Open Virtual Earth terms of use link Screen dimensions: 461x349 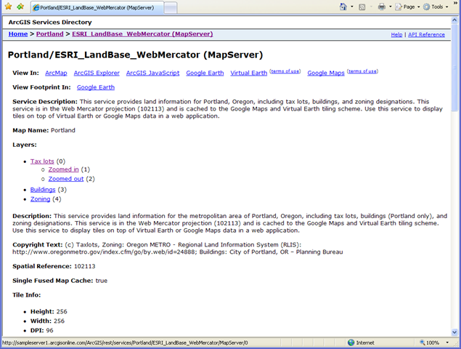(x=285, y=71)
